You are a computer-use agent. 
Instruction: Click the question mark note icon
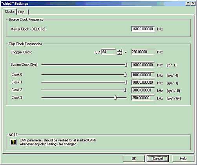tap(13, 142)
